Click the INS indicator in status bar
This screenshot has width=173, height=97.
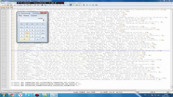168,92
